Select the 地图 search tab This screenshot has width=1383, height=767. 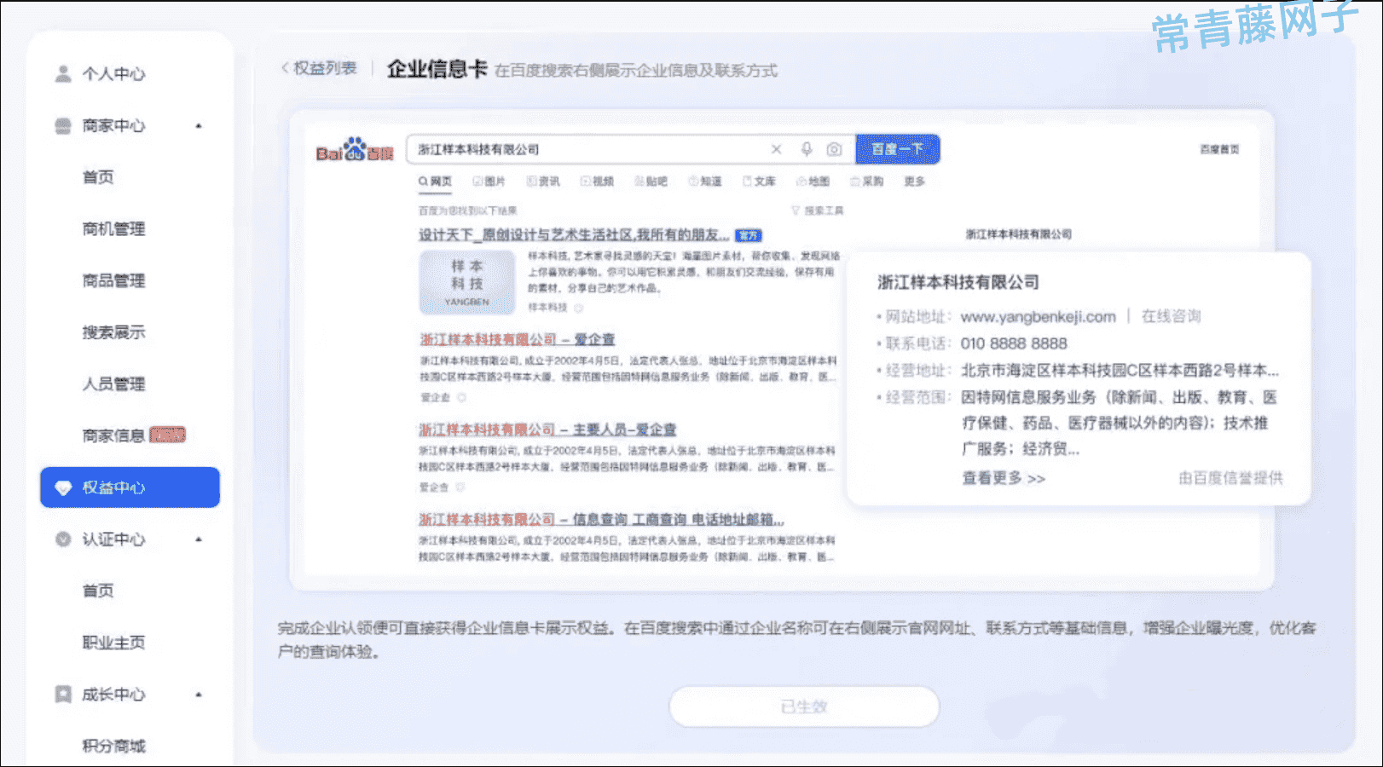[x=813, y=182]
